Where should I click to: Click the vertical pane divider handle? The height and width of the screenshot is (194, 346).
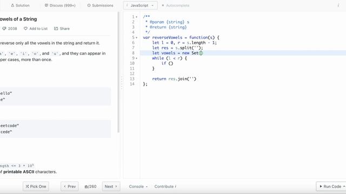pyautogui.click(x=121, y=82)
